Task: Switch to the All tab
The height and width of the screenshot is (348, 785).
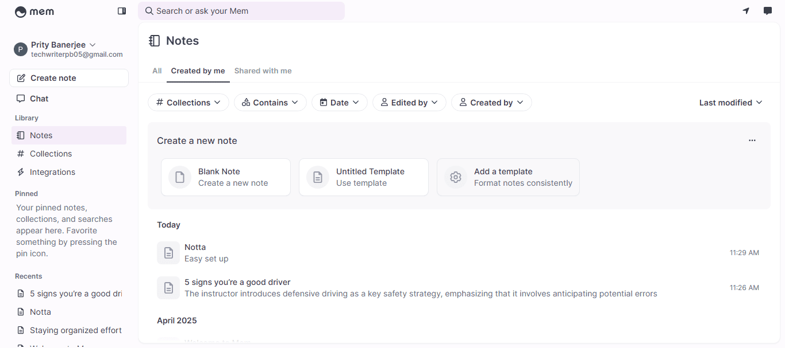Action: (x=157, y=71)
